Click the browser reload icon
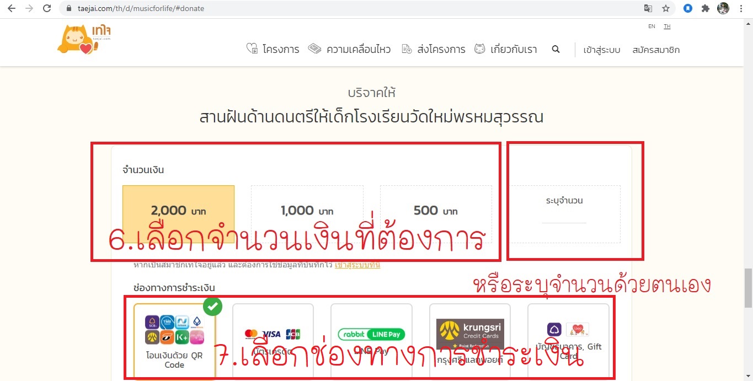Image resolution: width=753 pixels, height=381 pixels. [x=47, y=8]
